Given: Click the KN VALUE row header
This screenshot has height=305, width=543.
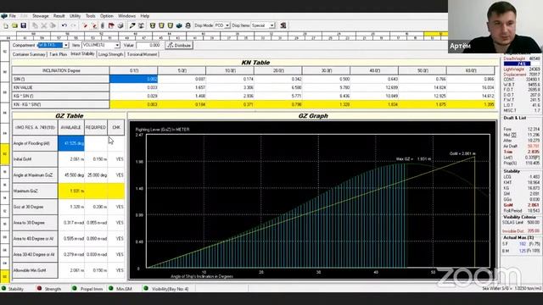Looking at the screenshot, I should pyautogui.click(x=61, y=87).
